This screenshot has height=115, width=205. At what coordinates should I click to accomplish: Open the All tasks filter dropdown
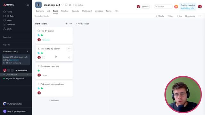coord(160,16)
